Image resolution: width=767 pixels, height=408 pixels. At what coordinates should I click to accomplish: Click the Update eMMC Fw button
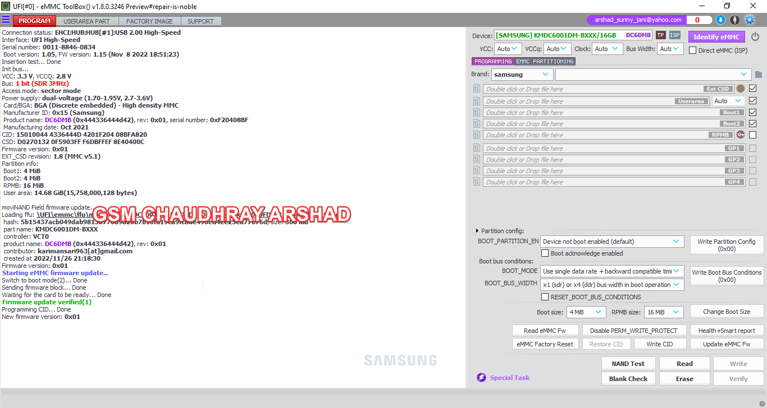727,344
